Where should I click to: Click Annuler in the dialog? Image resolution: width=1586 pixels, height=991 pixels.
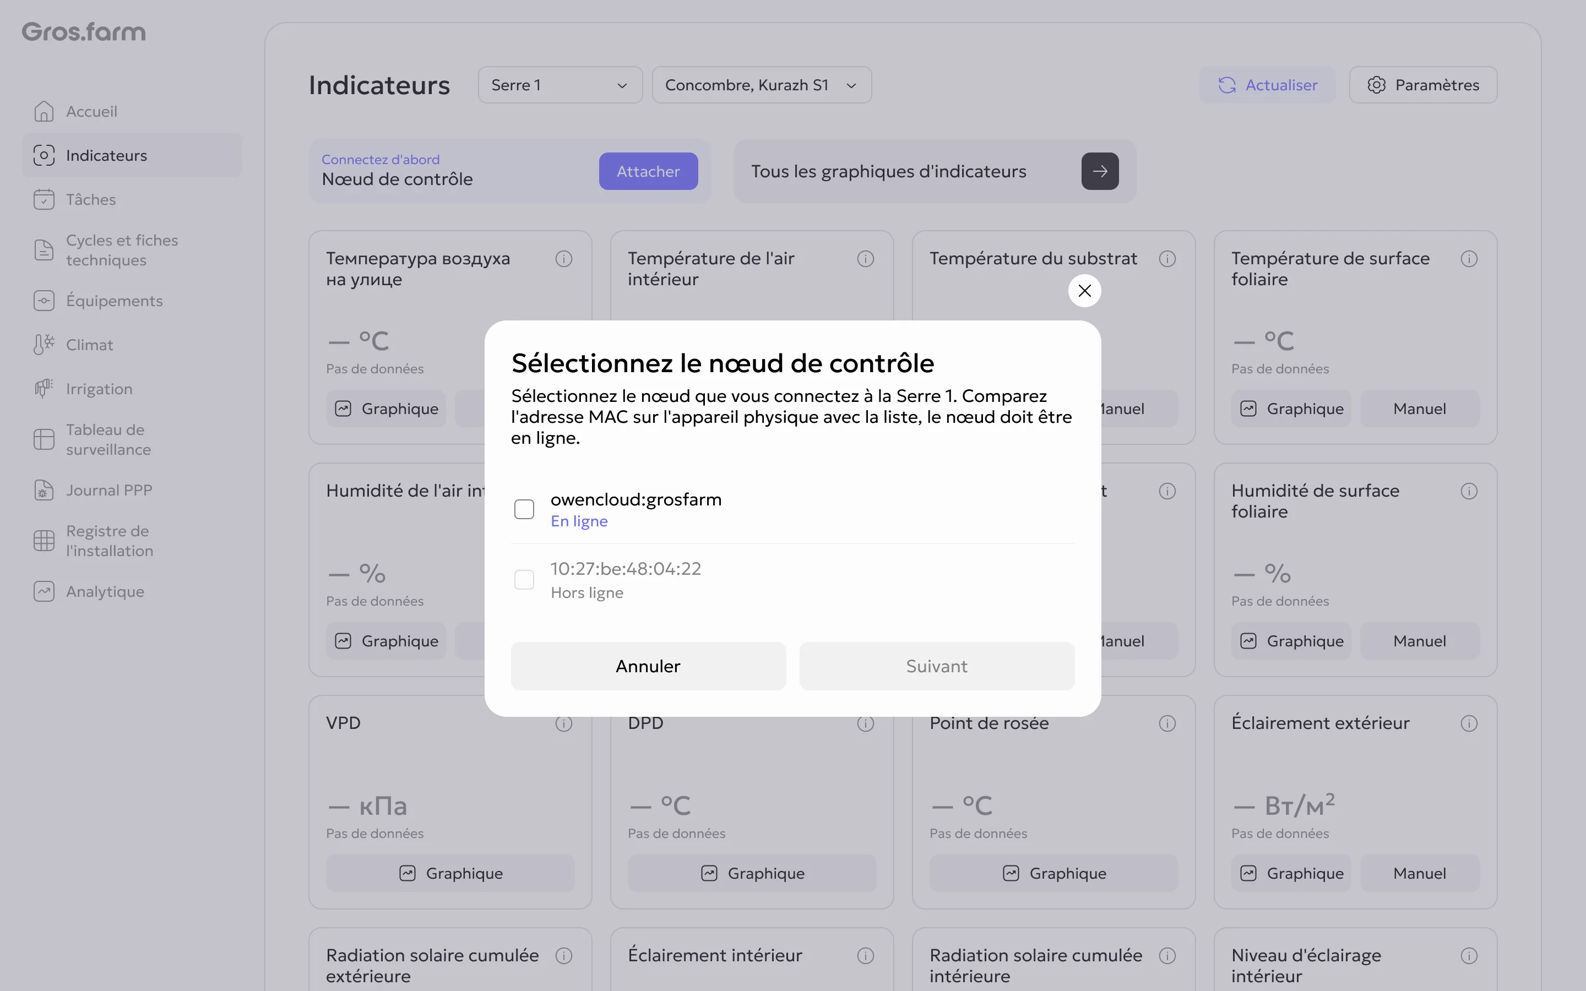[648, 666]
